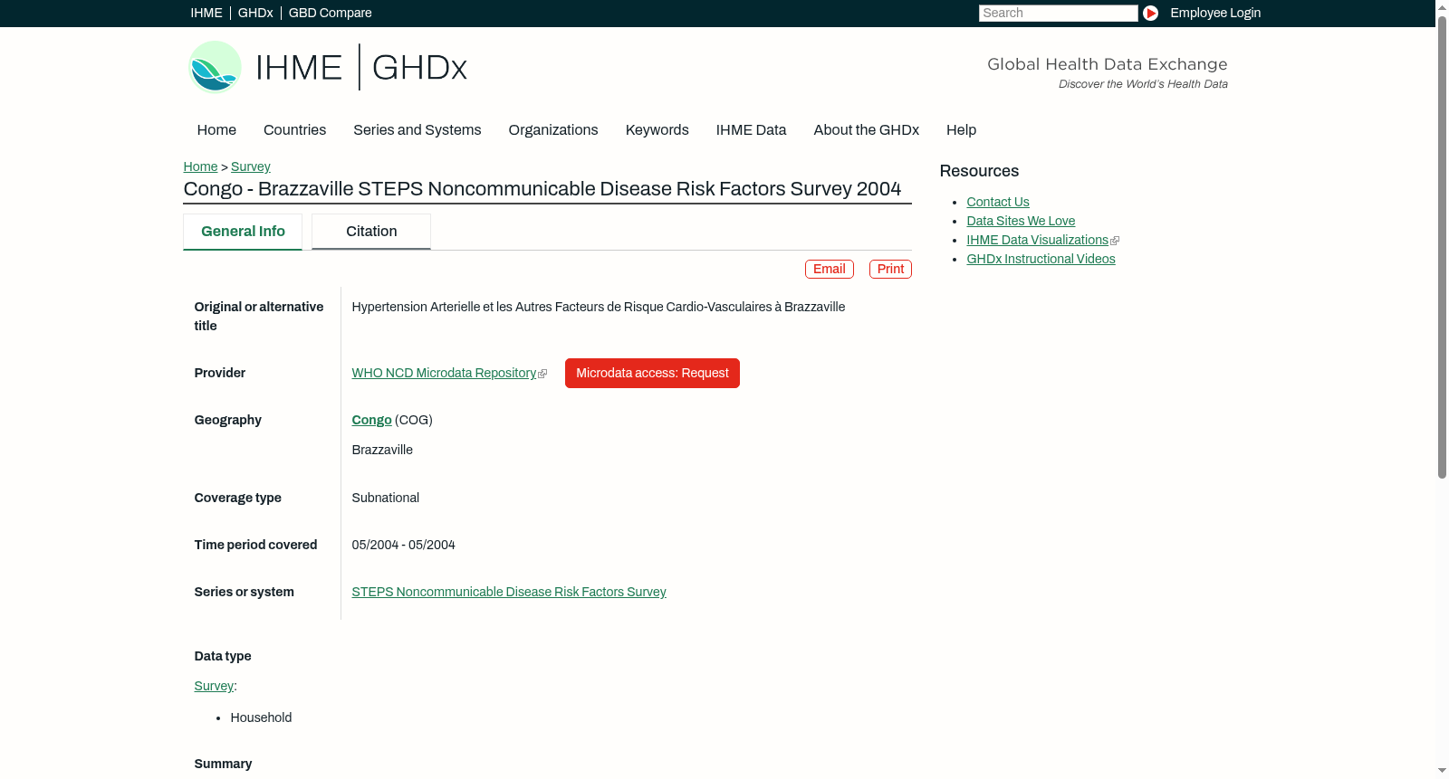Focus the Search input field
Image resolution: width=1449 pixels, height=779 pixels.
click(x=1058, y=13)
